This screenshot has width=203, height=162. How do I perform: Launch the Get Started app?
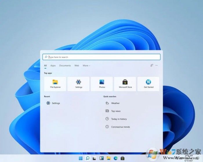tap(148, 84)
